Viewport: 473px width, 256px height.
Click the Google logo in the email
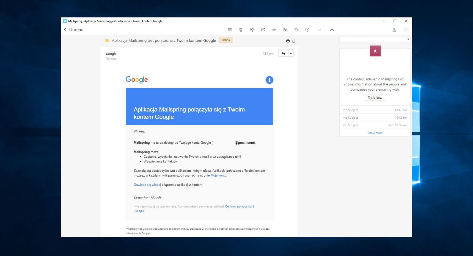tap(137, 80)
